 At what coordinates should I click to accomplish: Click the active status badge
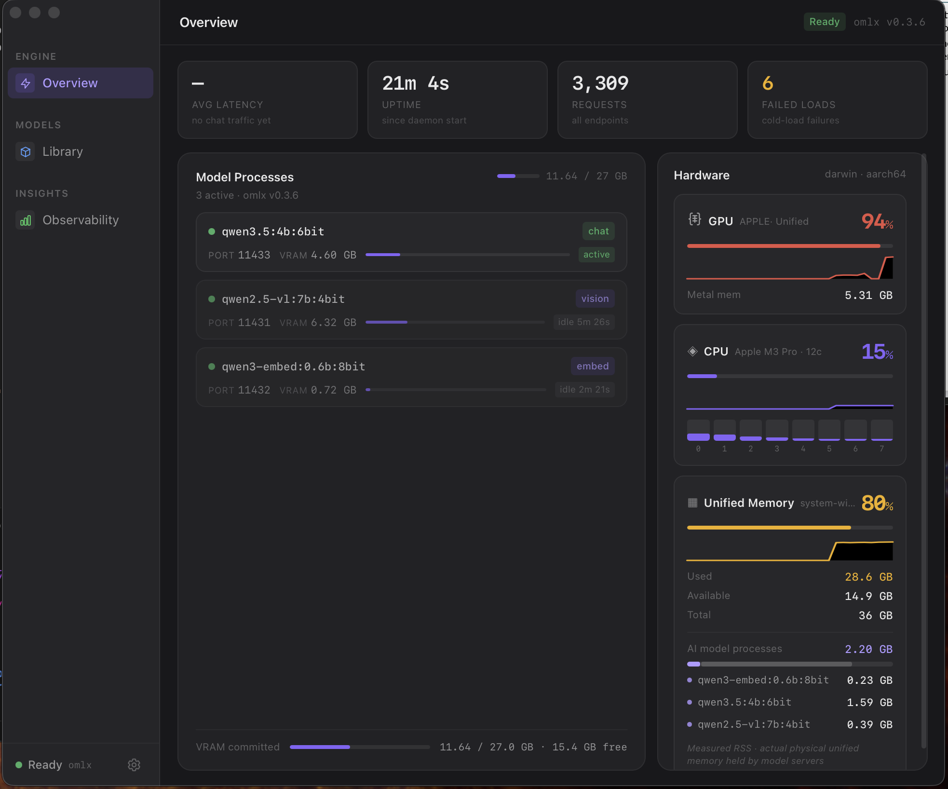point(596,254)
